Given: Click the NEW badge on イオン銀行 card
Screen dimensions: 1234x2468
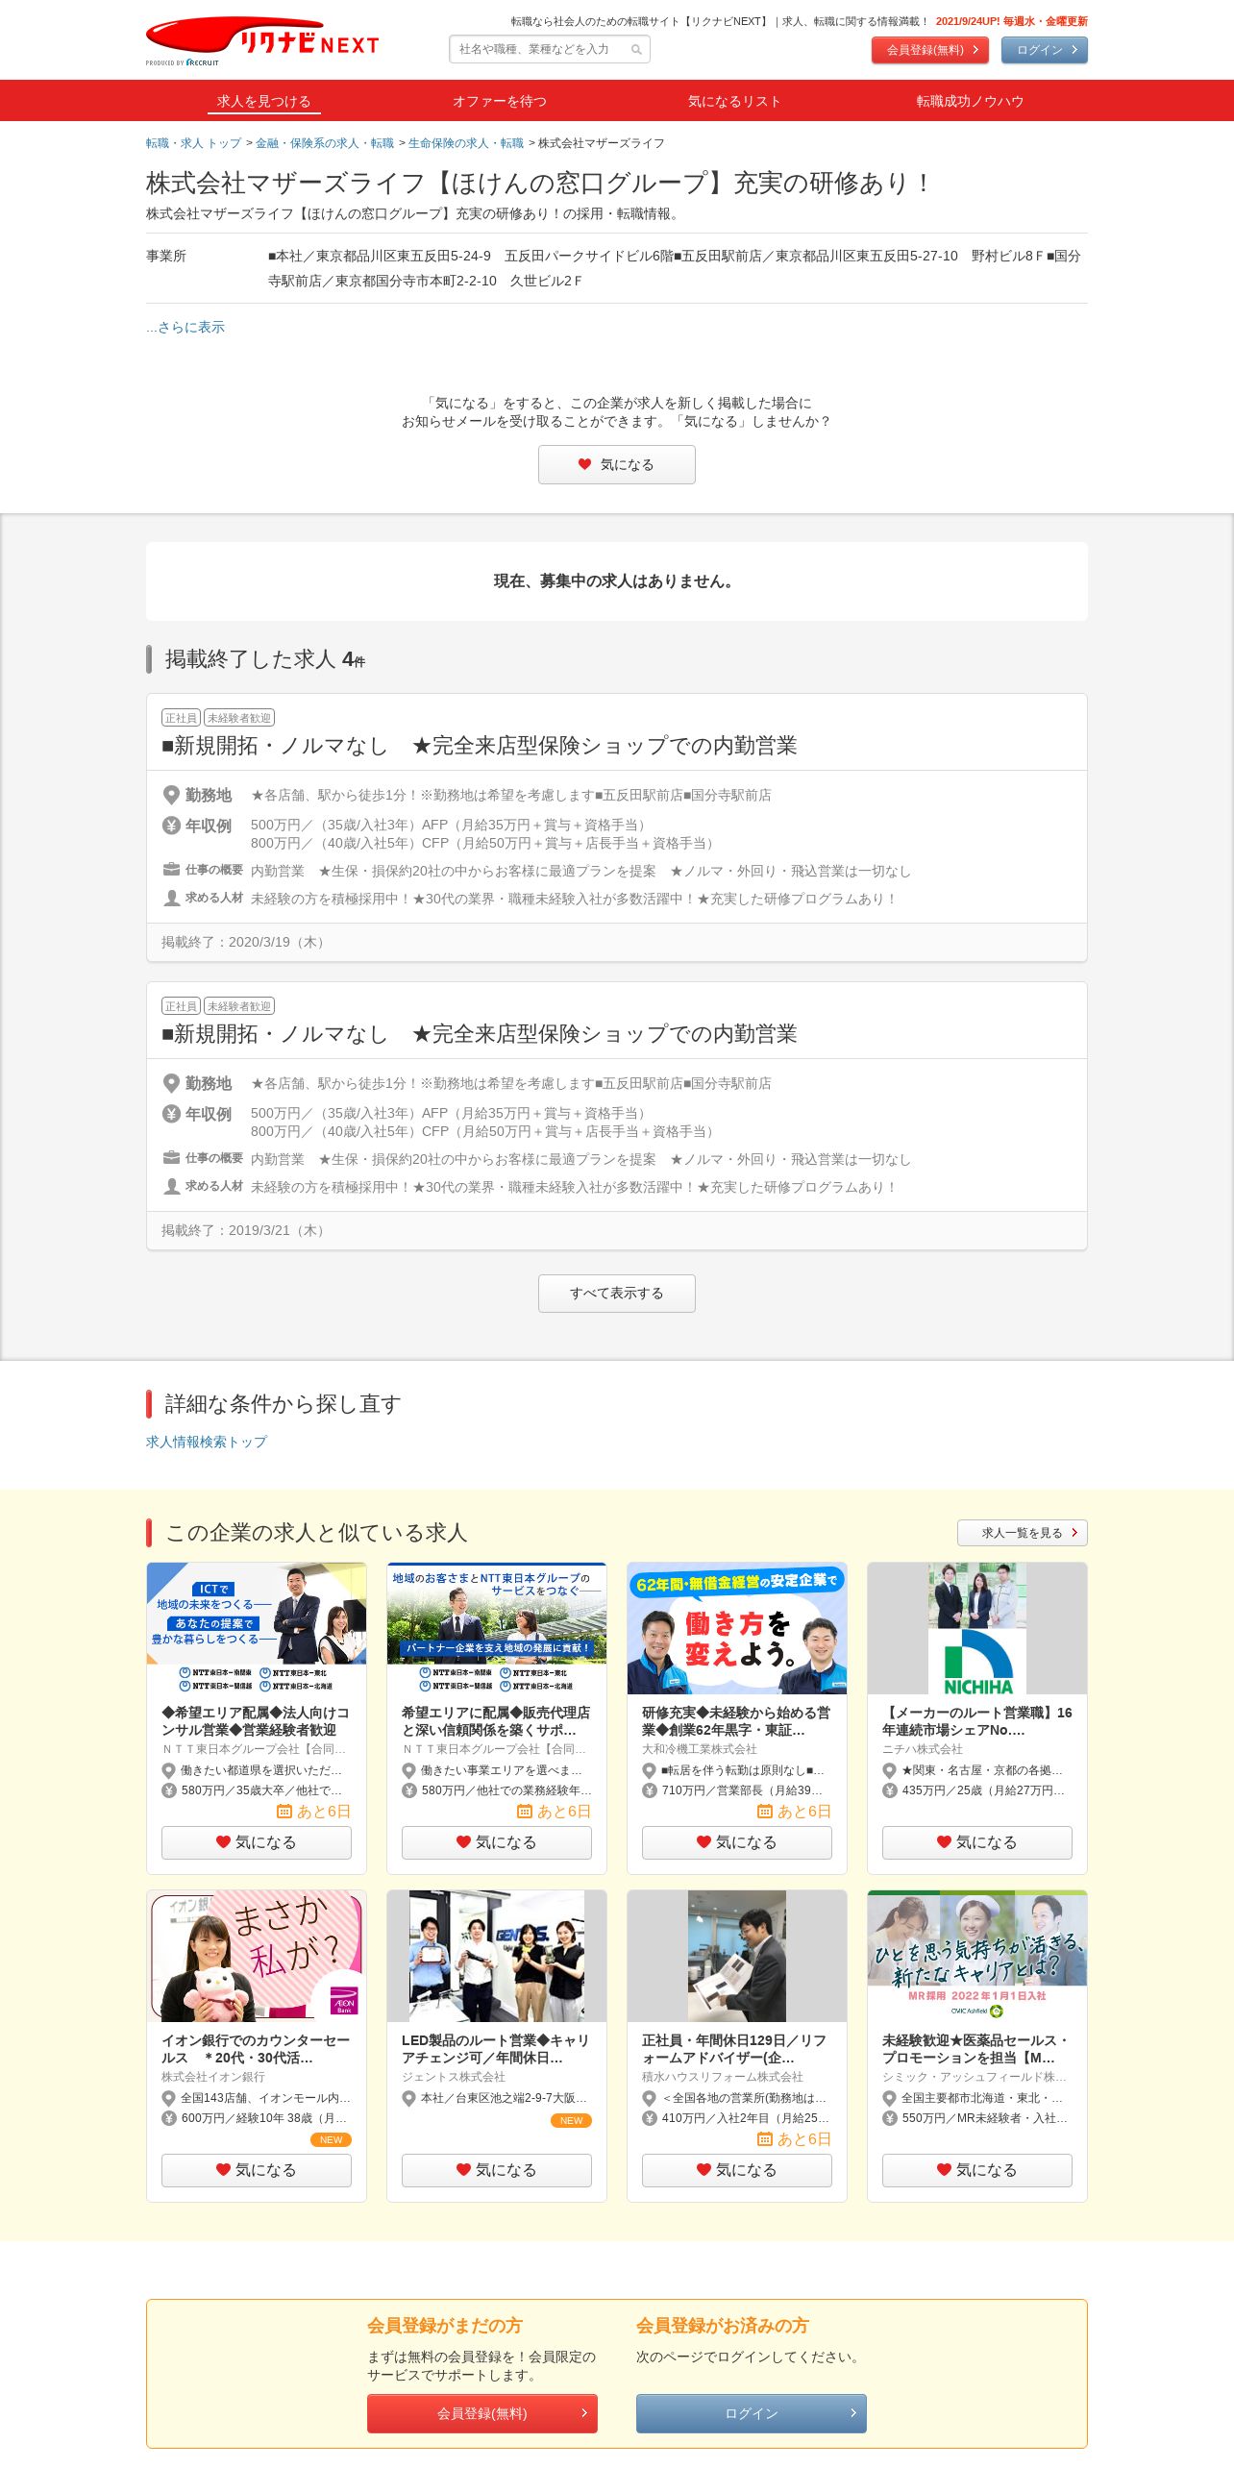Looking at the screenshot, I should 331,2139.
